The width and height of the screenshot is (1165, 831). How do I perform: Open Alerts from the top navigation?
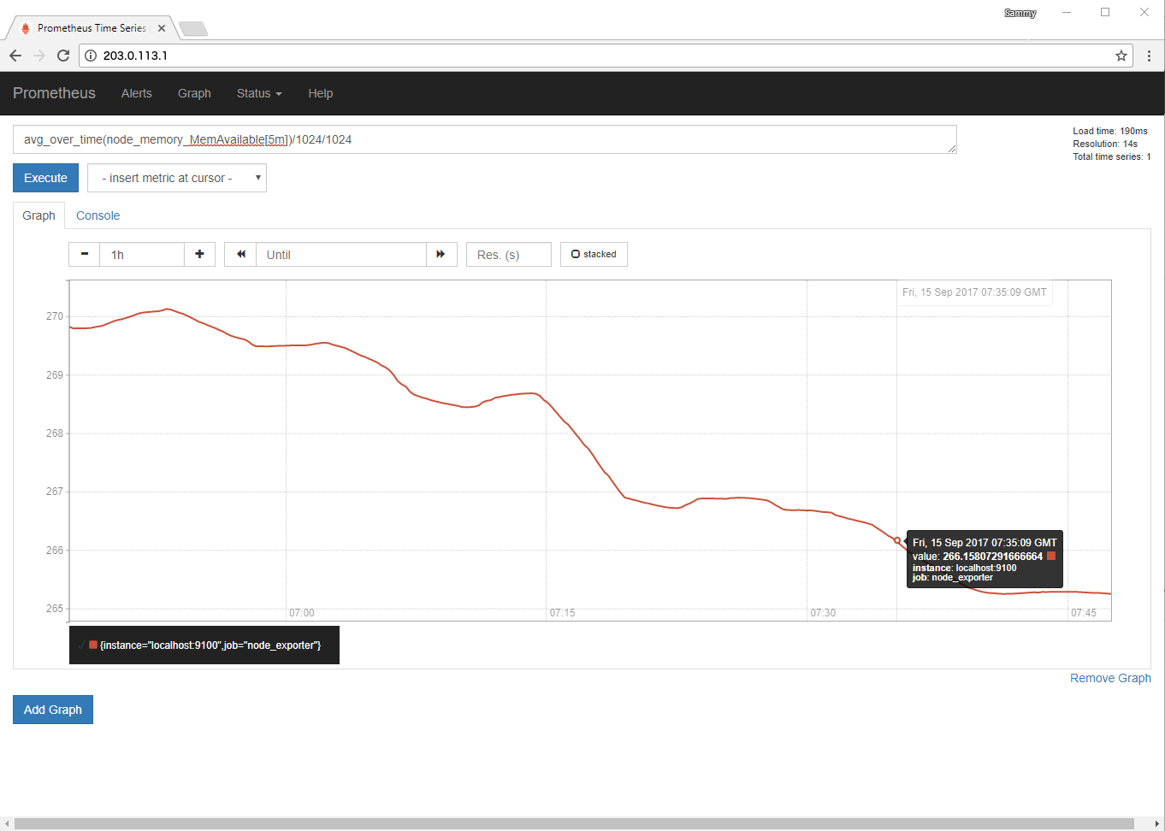(x=136, y=93)
